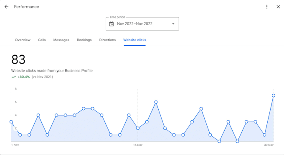
Task: Expand the Time period dropdown arrow
Action: pyautogui.click(x=173, y=24)
